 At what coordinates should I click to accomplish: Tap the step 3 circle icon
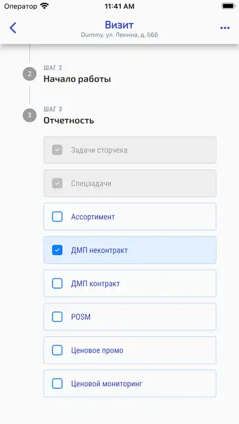click(x=29, y=116)
